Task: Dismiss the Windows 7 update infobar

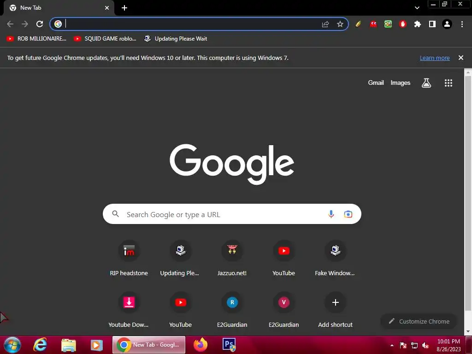Action: [460, 58]
